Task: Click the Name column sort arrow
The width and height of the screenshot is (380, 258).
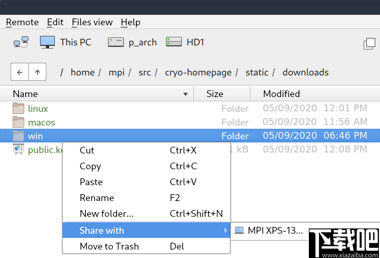Action: tap(186, 94)
